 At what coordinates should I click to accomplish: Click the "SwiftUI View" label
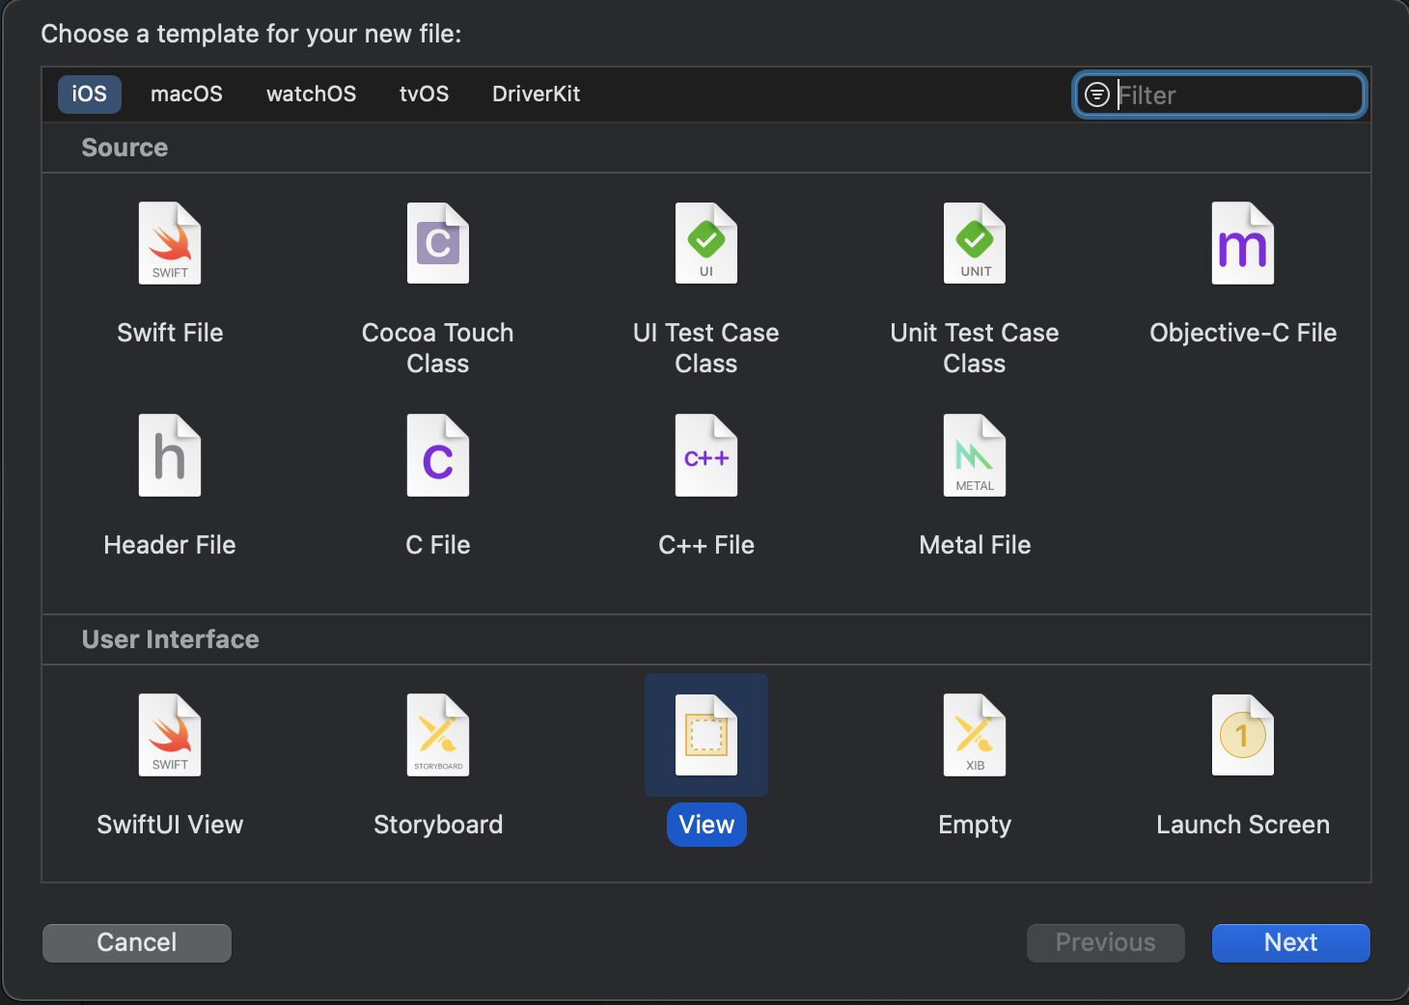point(170,825)
